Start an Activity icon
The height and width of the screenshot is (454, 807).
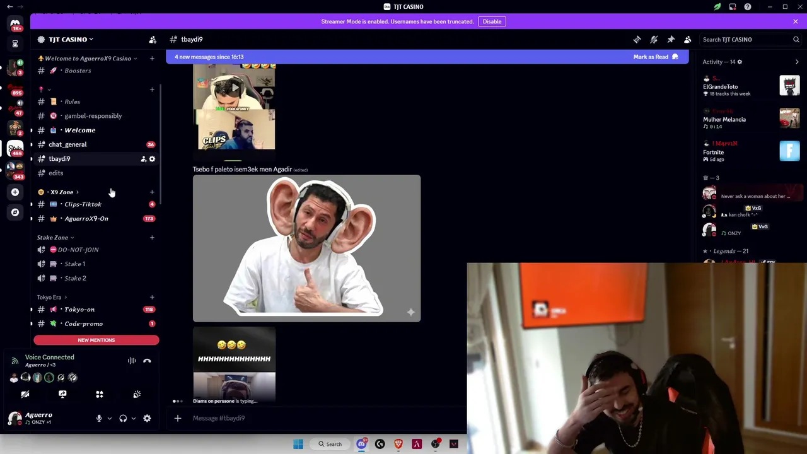click(100, 394)
